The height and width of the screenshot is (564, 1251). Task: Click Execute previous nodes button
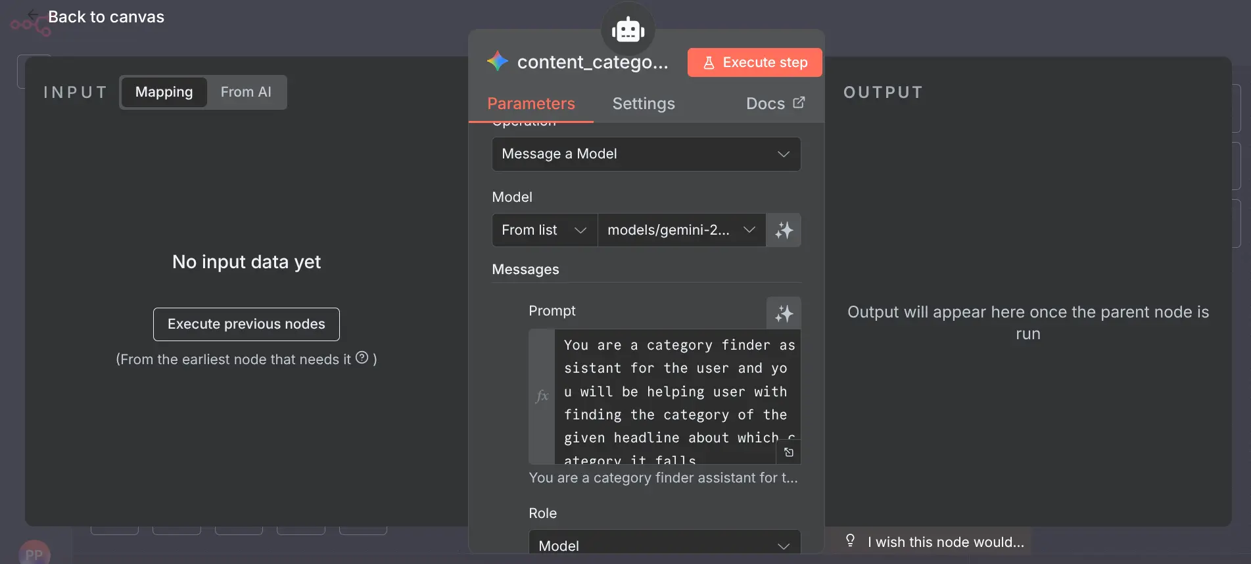pos(246,324)
